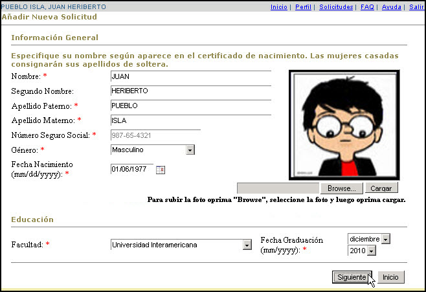The width and height of the screenshot is (426, 292).
Task: Click the Información General section title
Action: [54, 38]
